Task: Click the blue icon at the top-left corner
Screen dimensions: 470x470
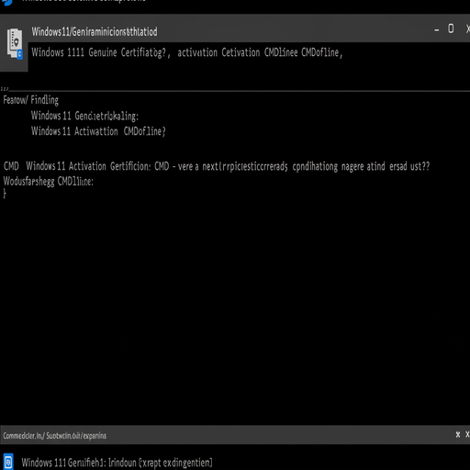Action: pyautogui.click(x=6, y=2)
